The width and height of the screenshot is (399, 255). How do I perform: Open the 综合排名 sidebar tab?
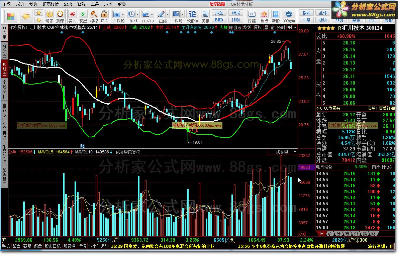(x=4, y=131)
